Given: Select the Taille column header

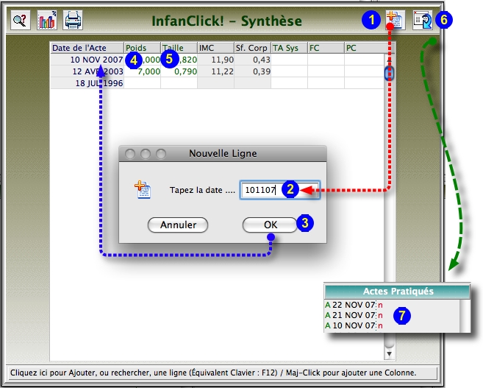Looking at the screenshot, I should (x=179, y=48).
